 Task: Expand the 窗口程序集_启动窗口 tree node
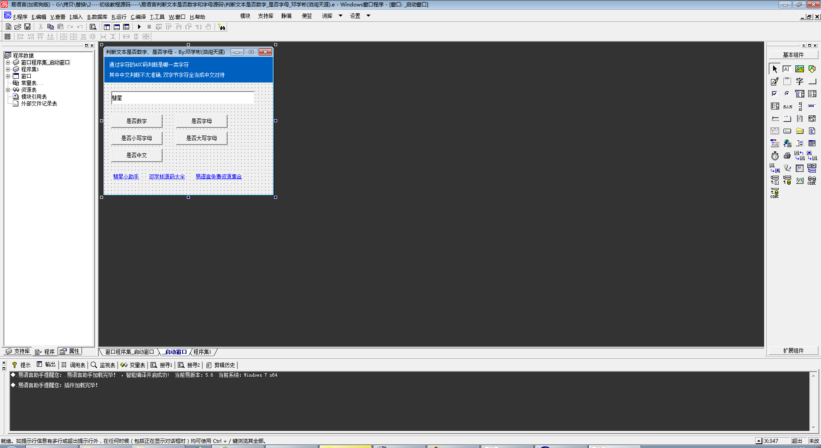(x=8, y=62)
